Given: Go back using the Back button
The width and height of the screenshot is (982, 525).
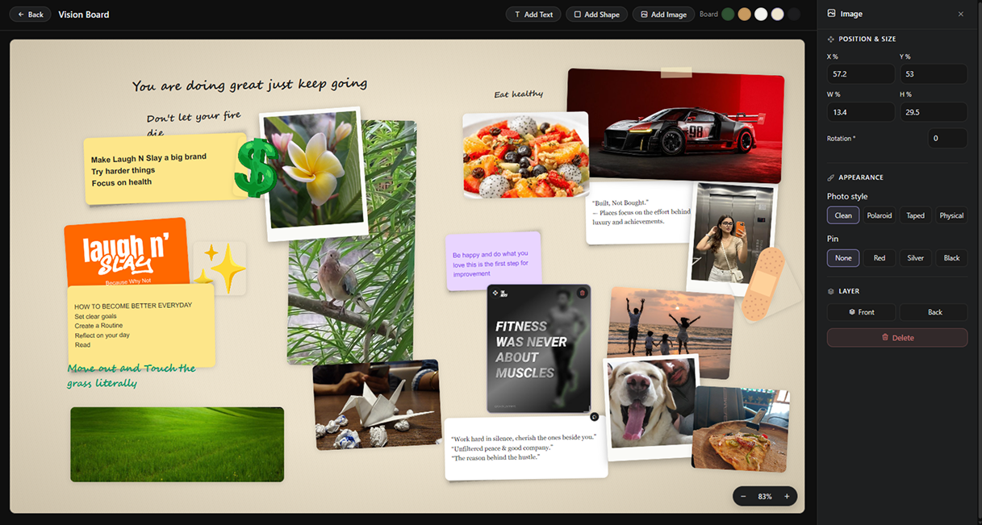Looking at the screenshot, I should (30, 15).
